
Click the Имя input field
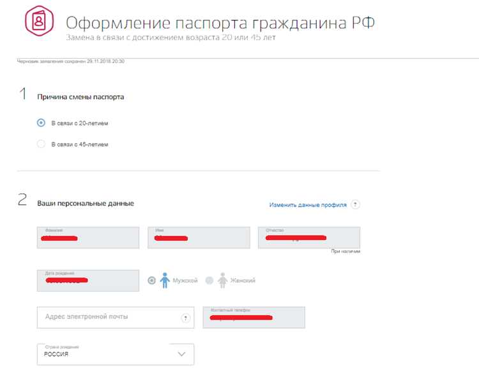click(199, 237)
